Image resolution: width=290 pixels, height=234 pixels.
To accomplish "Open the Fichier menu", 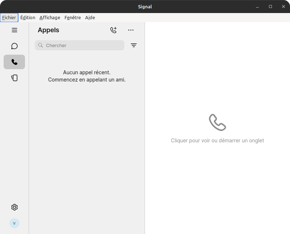I will [9, 17].
